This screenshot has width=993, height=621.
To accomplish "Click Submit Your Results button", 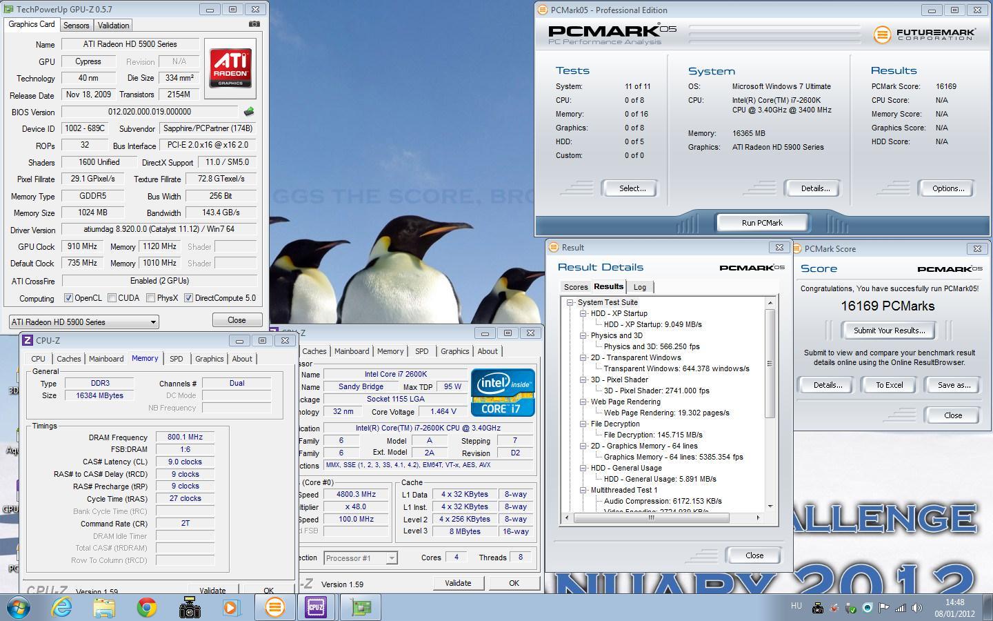I will [x=889, y=331].
